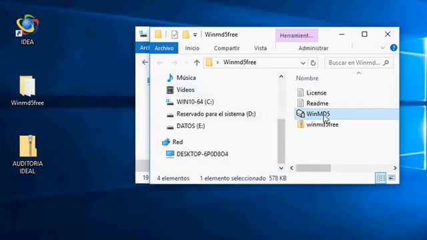The image size is (427, 240).
Task: Click the Vídeos film icon
Action: [170, 90]
